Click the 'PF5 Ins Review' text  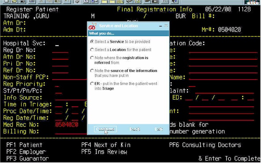pos(104,152)
